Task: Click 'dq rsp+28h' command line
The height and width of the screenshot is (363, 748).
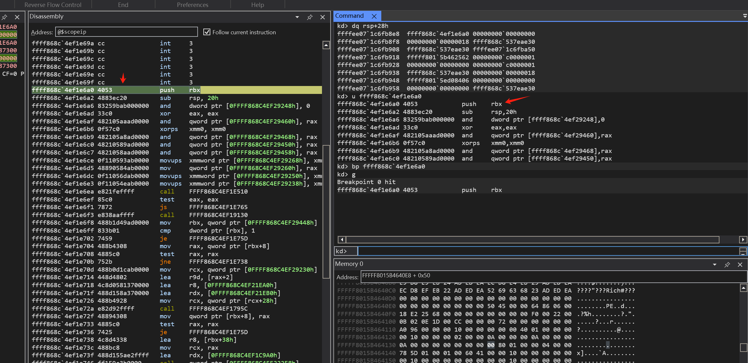Action: point(363,26)
